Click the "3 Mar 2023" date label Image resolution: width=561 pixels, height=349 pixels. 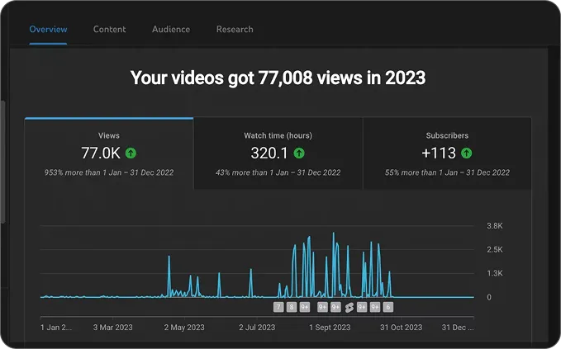(112, 328)
